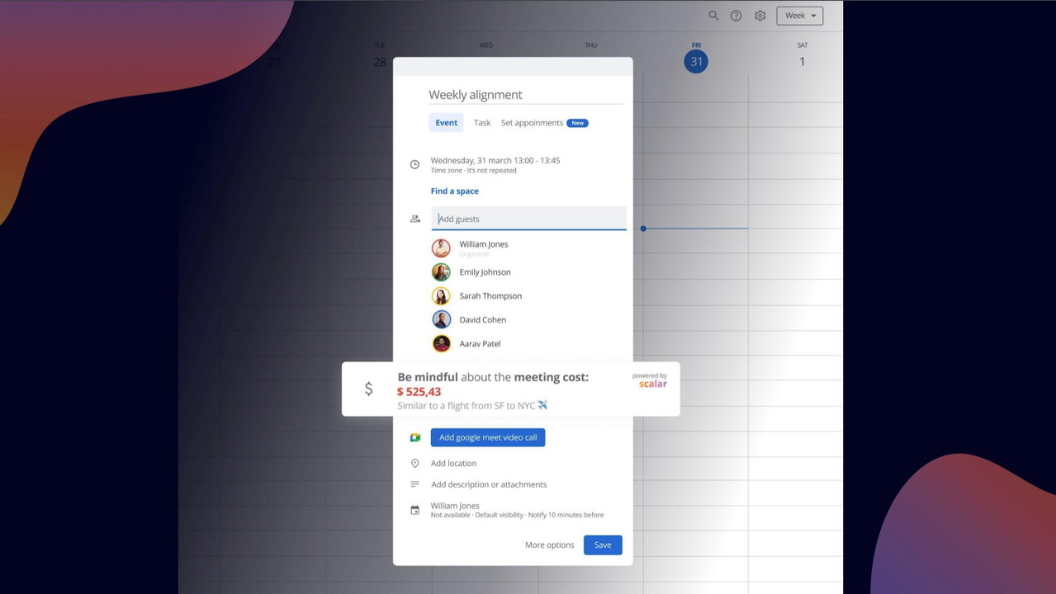This screenshot has height=594, width=1056.
Task: Click the More options button
Action: [549, 545]
